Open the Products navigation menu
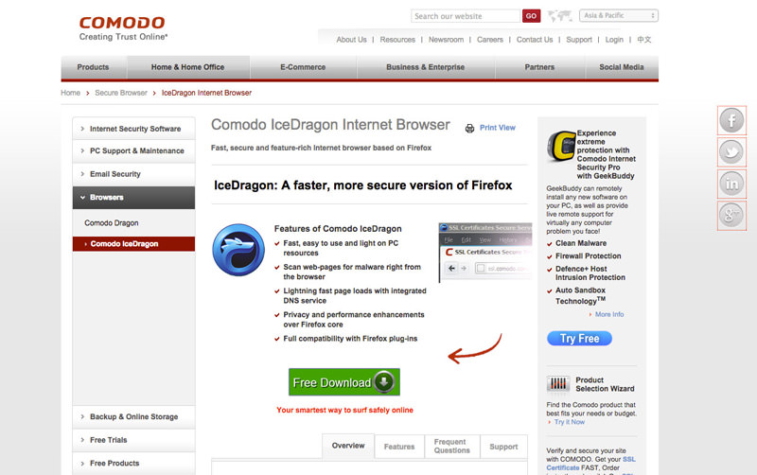 (x=93, y=67)
